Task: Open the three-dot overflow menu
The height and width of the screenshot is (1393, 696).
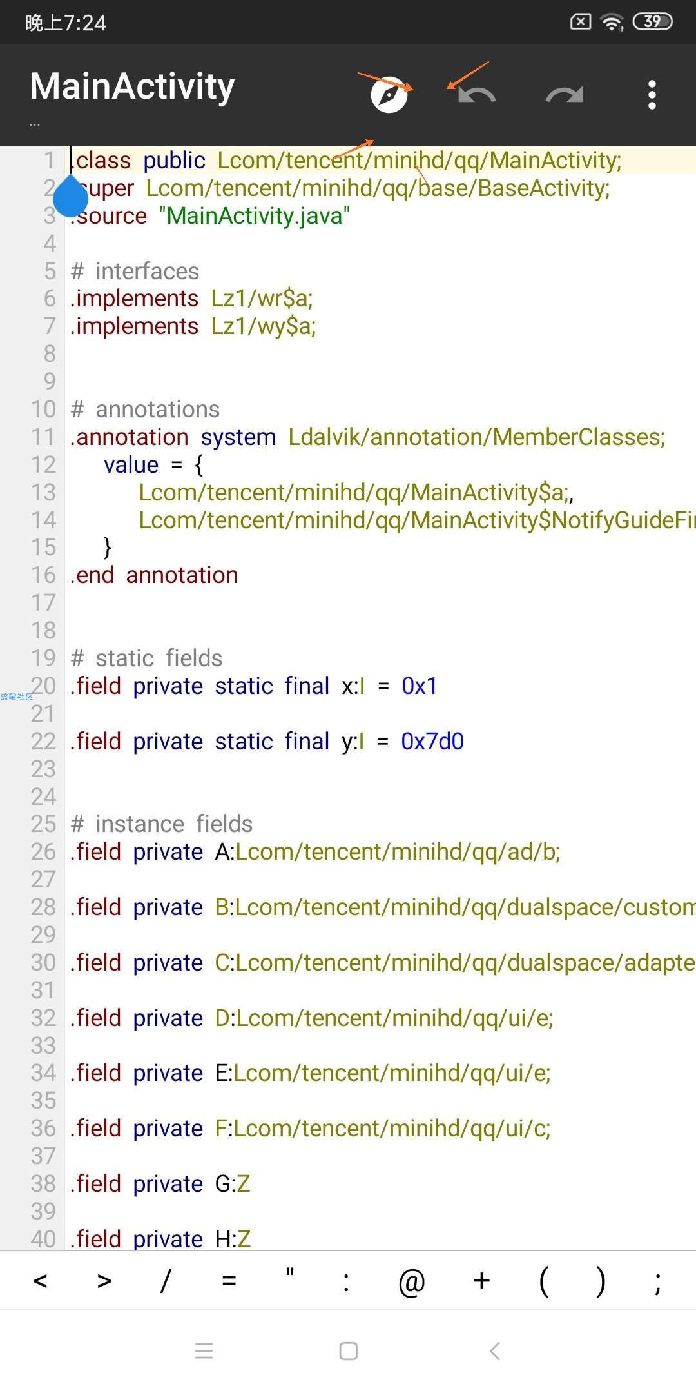Action: click(652, 95)
